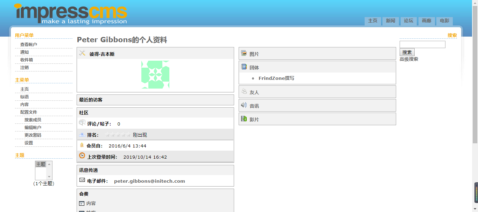The width and height of the screenshot is (478, 212).
Task: Open the 高级搜索 link
Action: (x=409, y=59)
